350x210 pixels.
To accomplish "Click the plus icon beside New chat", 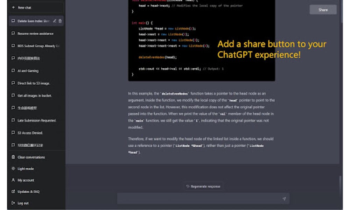I will [x=13, y=7].
